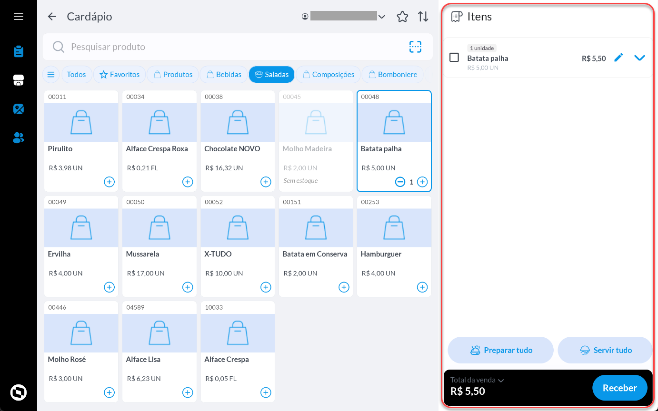Screen dimensions: 658x411
Task: Select the Composições category tab
Action: tap(329, 75)
